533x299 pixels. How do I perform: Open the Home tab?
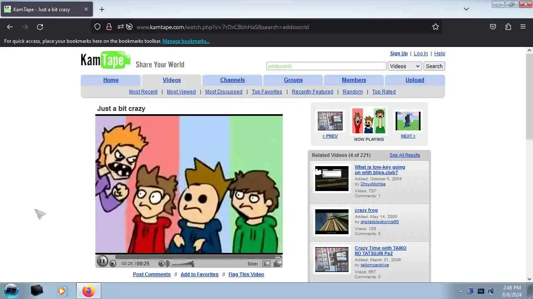pyautogui.click(x=111, y=80)
